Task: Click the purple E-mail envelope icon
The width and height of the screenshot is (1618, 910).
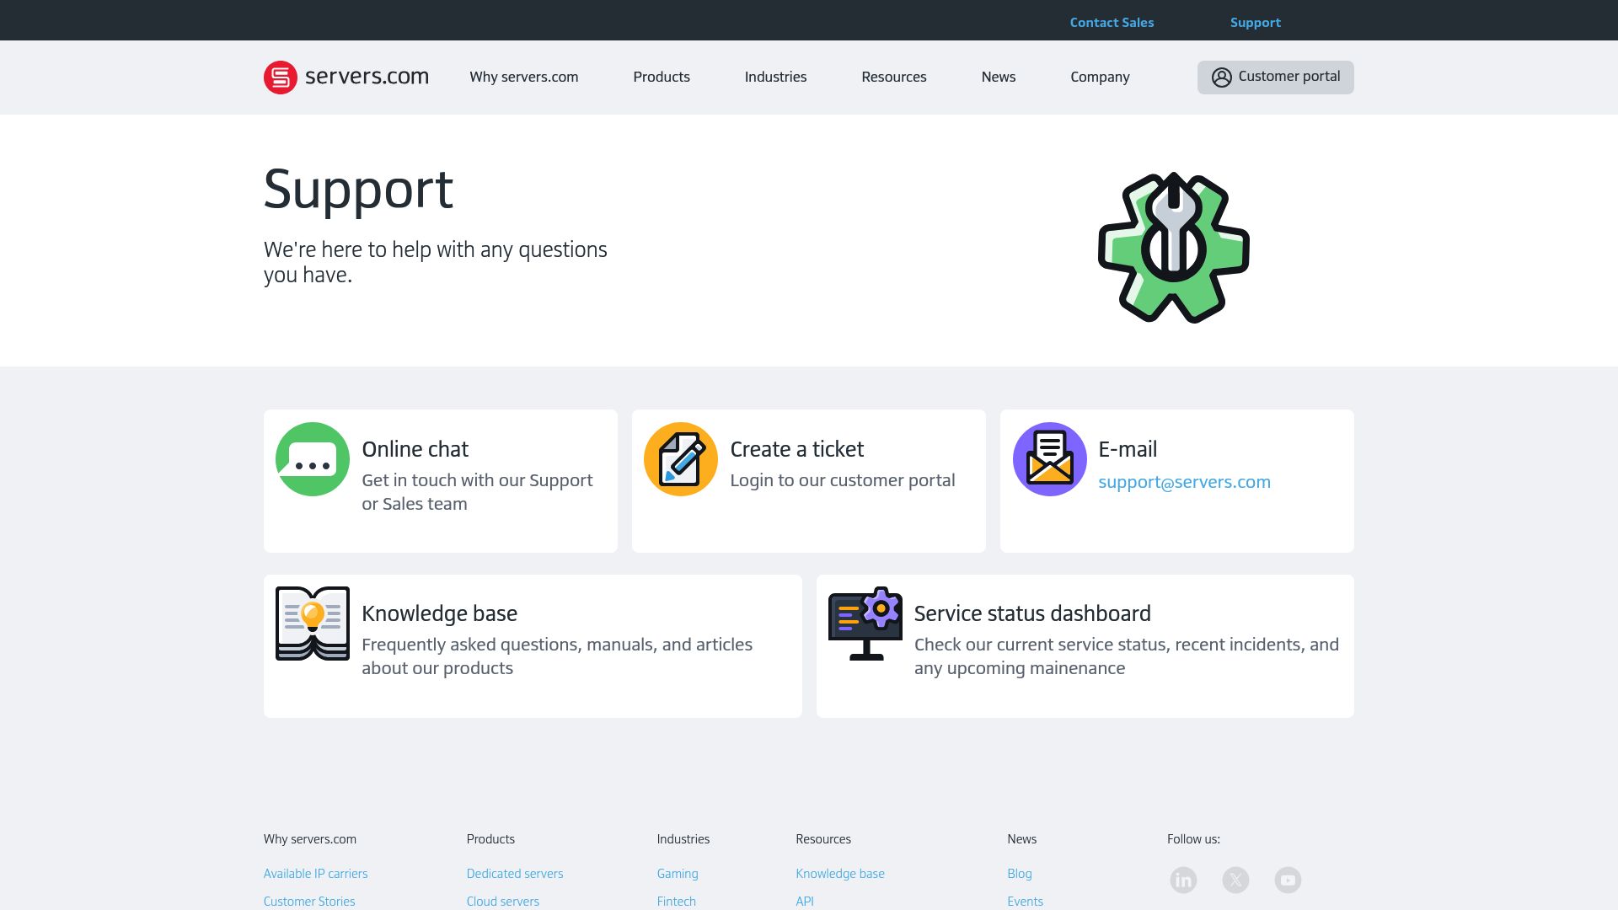Action: pos(1049,459)
